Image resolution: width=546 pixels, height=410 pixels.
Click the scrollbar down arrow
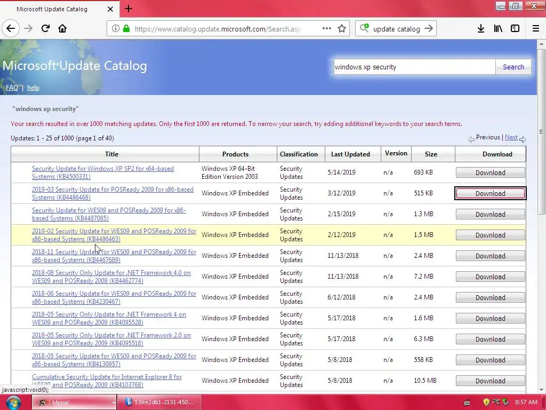[541, 389]
